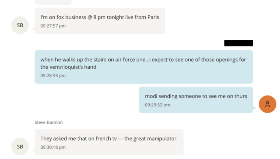This screenshot has width=280, height=159.
Task: Click the 09:27:57 pm timestamp
Action: click(53, 26)
